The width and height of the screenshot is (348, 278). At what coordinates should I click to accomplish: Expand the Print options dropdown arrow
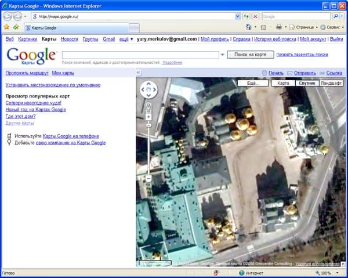point(285,27)
